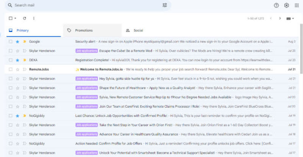Click sender name DEXA
Screen dimensions: 303x157
tap(33, 60)
